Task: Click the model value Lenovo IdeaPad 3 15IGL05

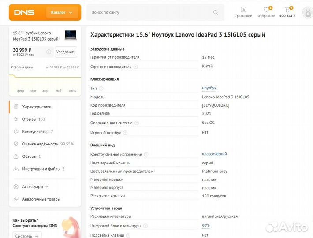Action: point(226,97)
